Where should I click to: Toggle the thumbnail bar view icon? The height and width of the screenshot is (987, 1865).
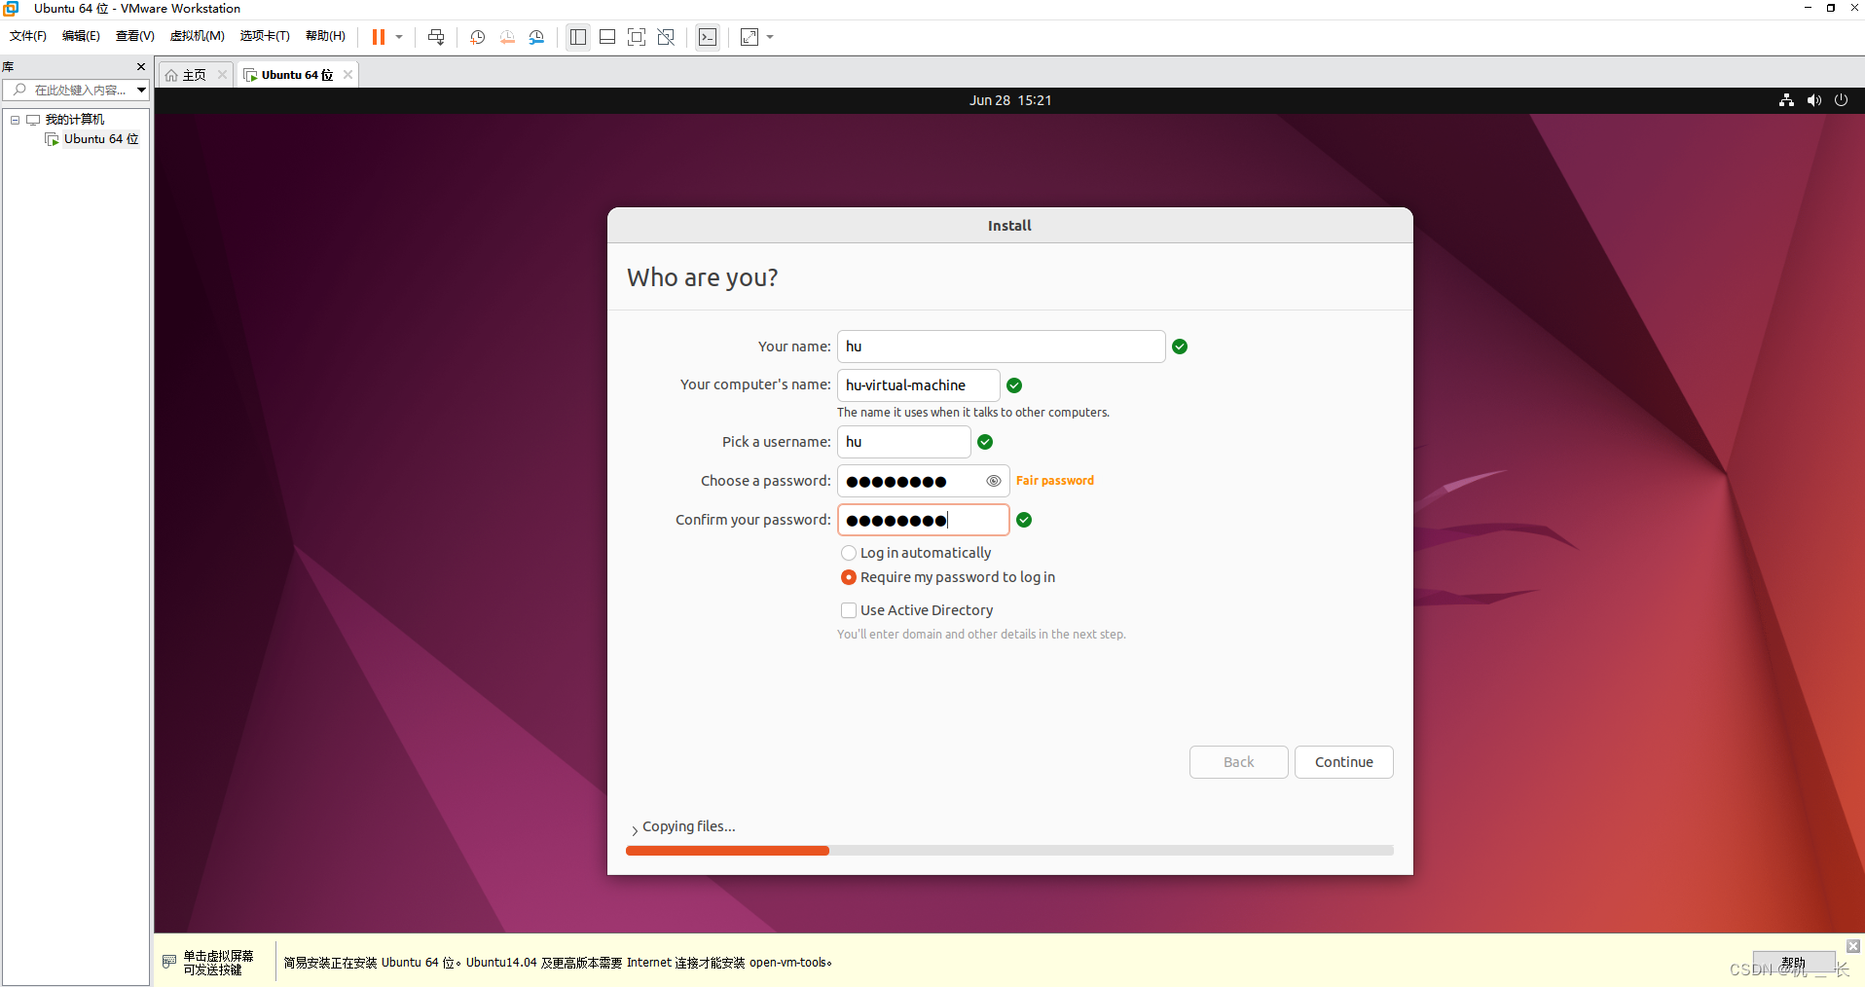[607, 37]
